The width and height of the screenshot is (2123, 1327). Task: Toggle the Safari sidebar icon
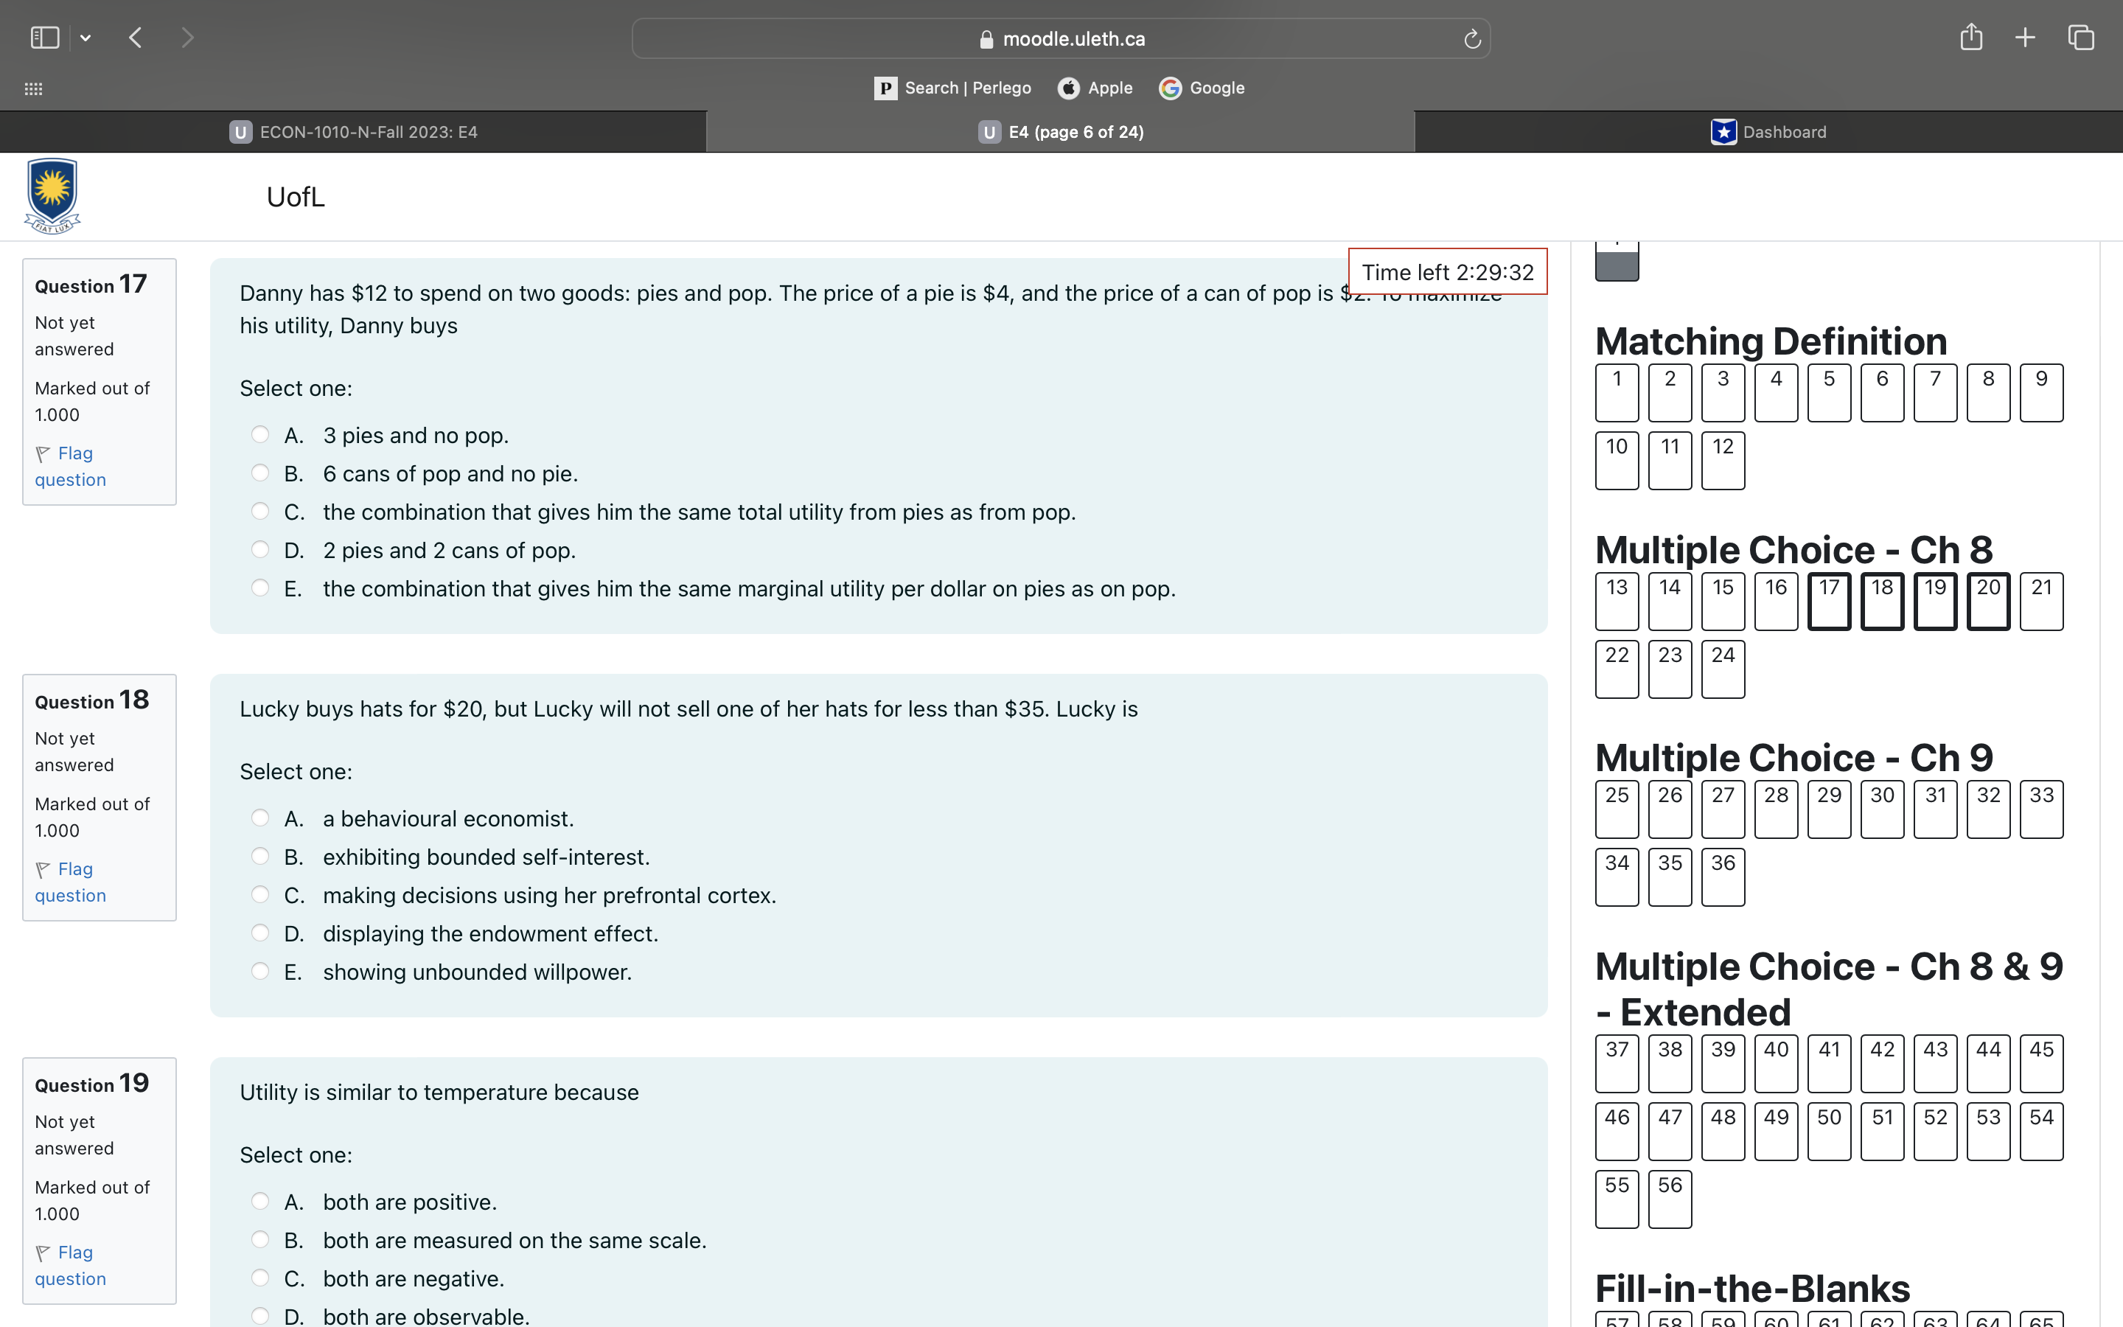[45, 38]
